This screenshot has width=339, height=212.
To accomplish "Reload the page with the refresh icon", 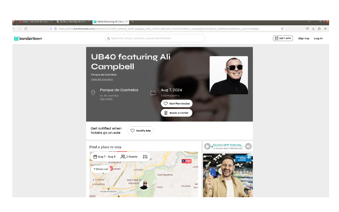I will pyautogui.click(x=26, y=29).
